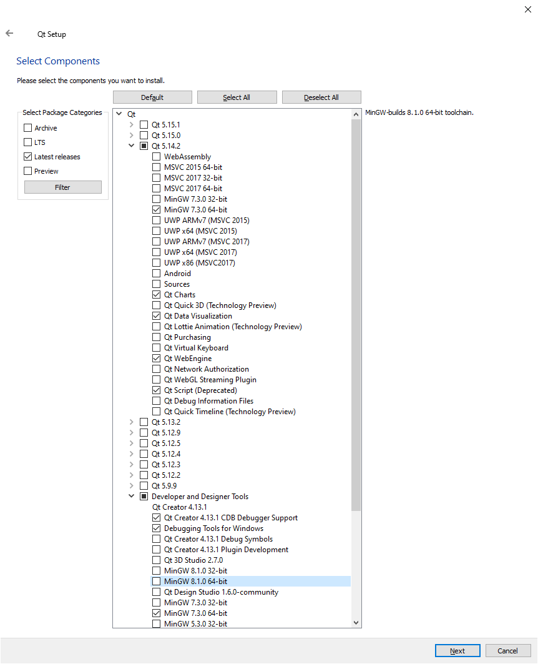538x664 pixels.
Task: Close the Qt Setup window
Action: click(527, 9)
